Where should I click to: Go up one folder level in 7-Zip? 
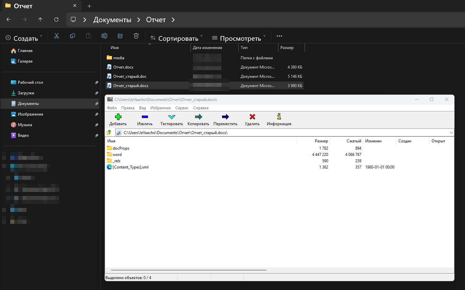click(x=109, y=133)
